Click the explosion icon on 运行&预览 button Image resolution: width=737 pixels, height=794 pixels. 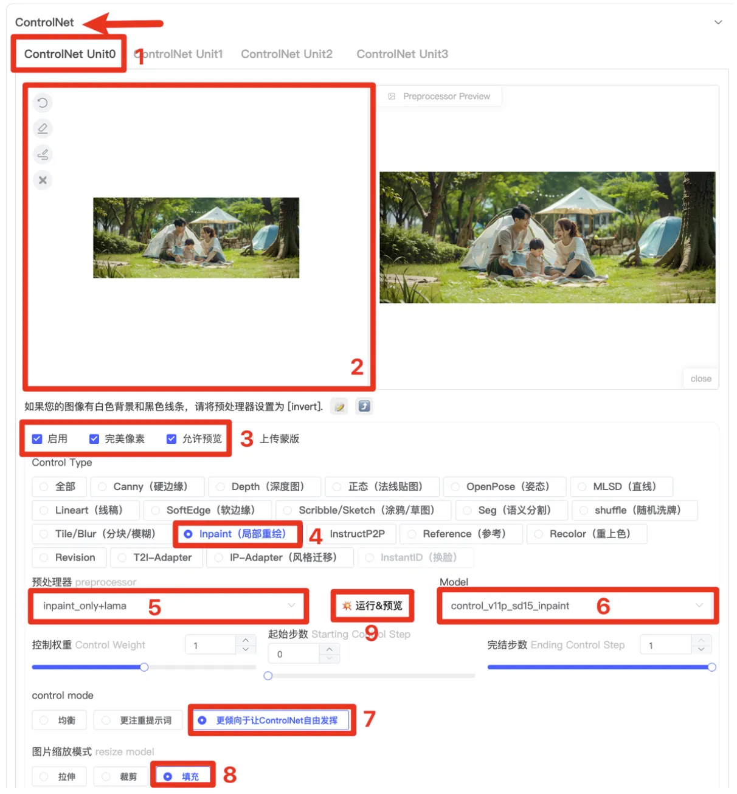point(347,606)
